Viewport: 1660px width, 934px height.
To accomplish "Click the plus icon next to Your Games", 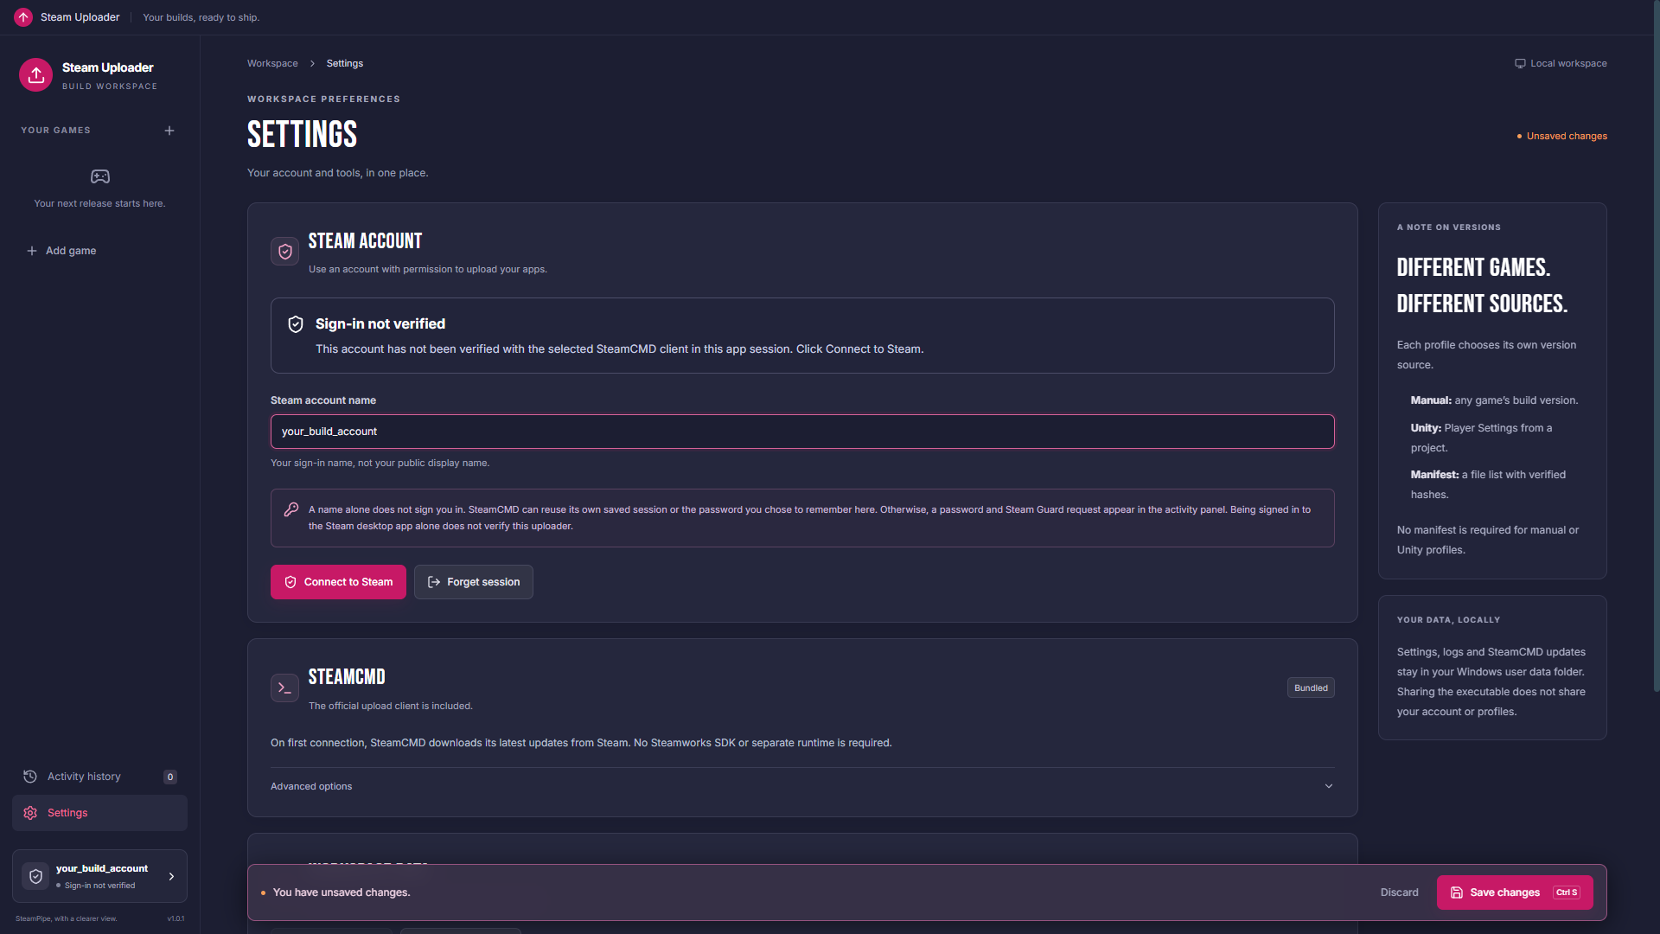I will (169, 131).
